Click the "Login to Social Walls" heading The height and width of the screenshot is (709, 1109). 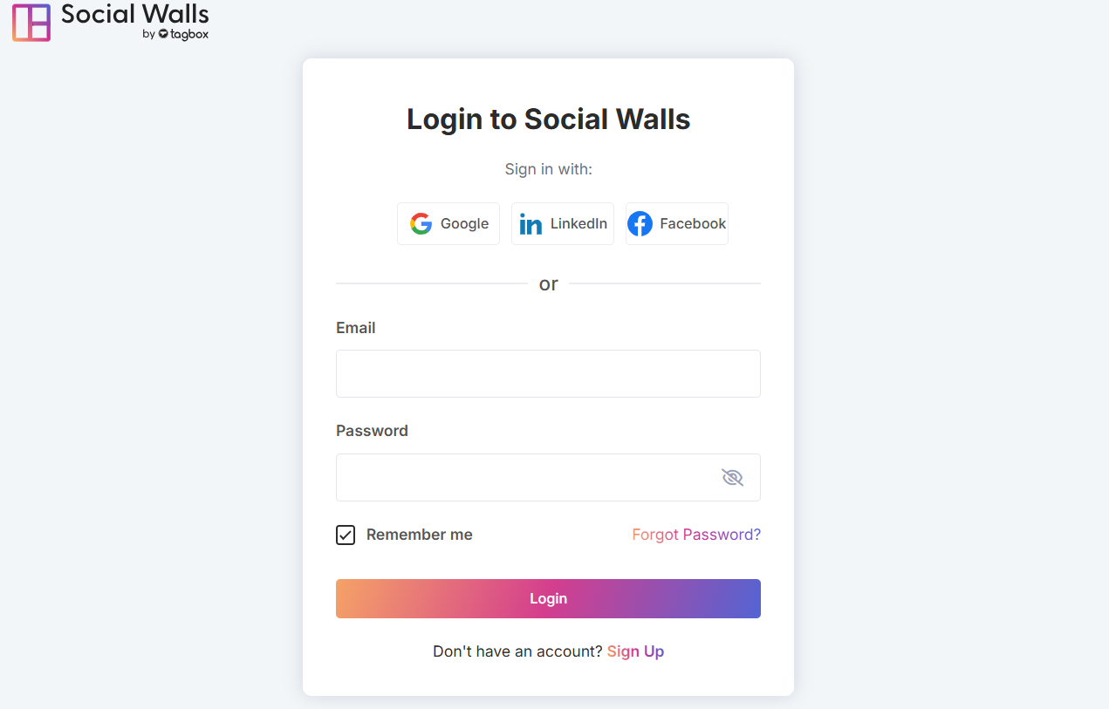548,119
